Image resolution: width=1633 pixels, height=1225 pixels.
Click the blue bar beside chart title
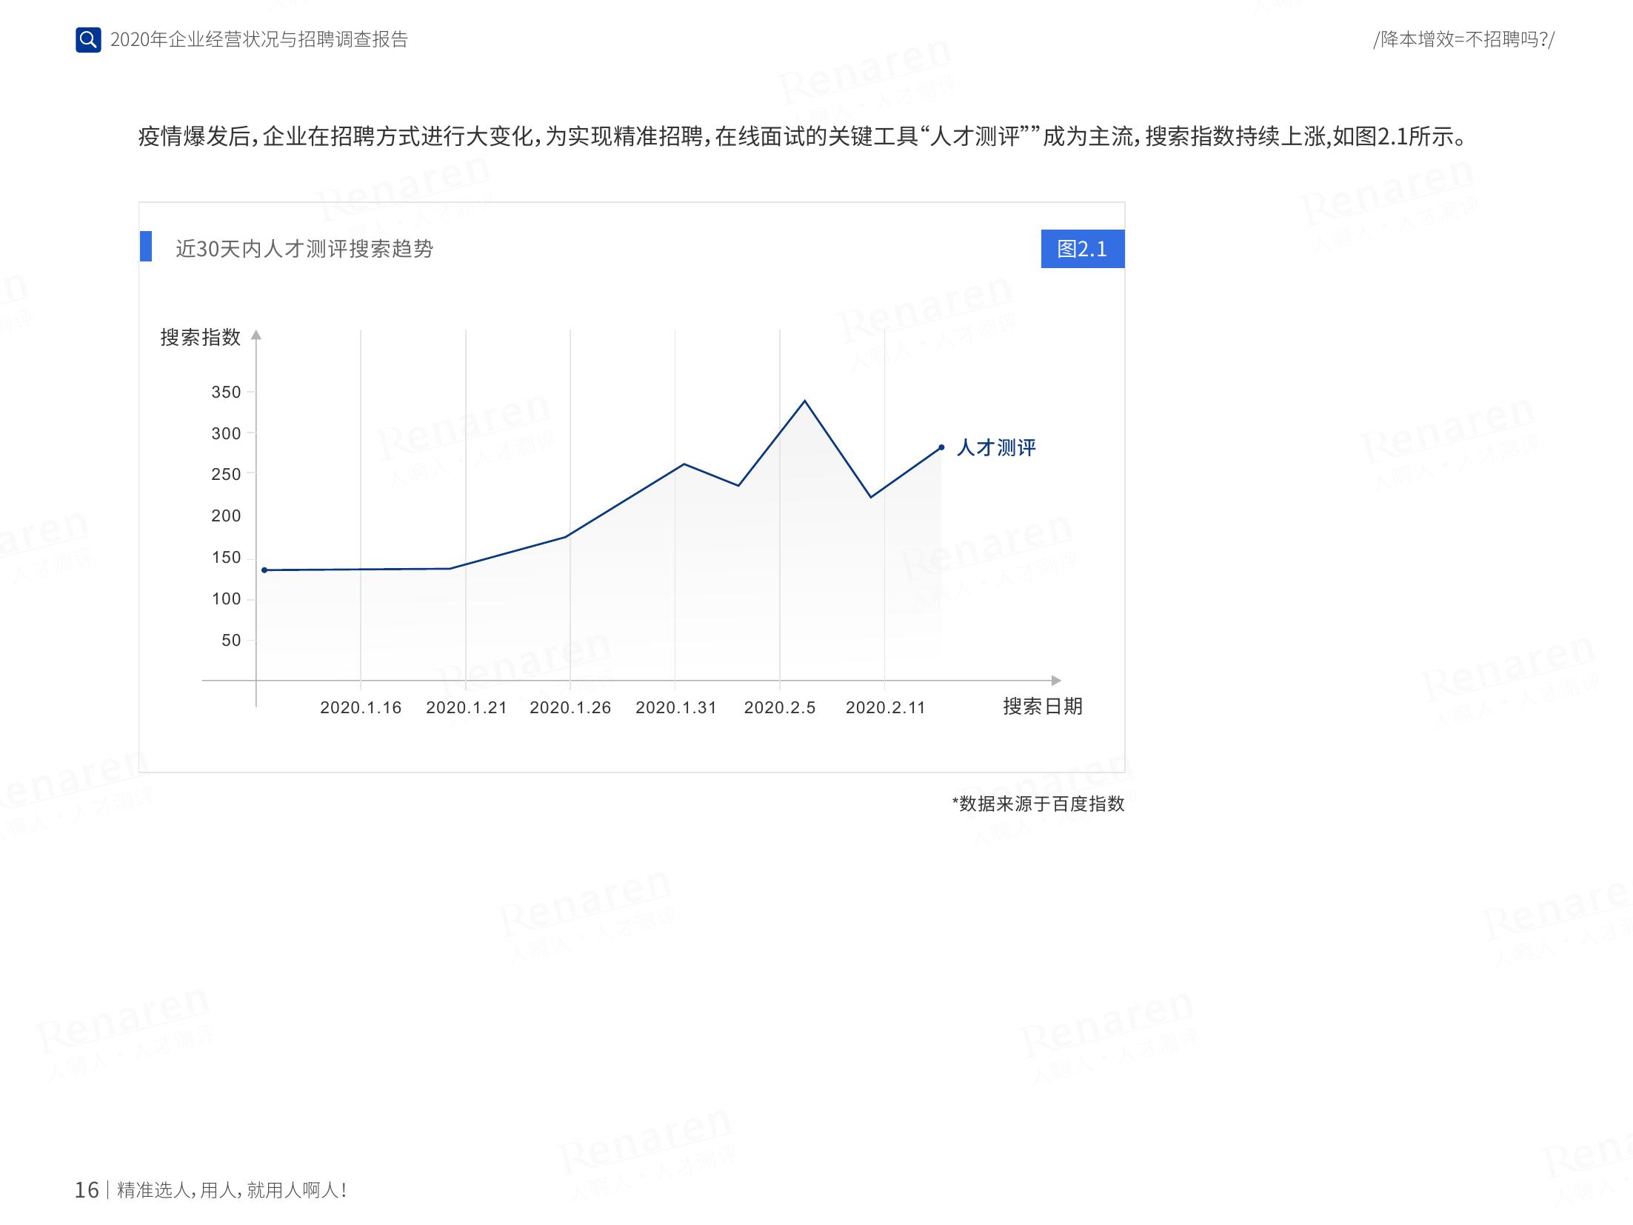tap(146, 247)
